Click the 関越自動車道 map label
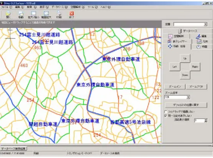 coord(43,124)
